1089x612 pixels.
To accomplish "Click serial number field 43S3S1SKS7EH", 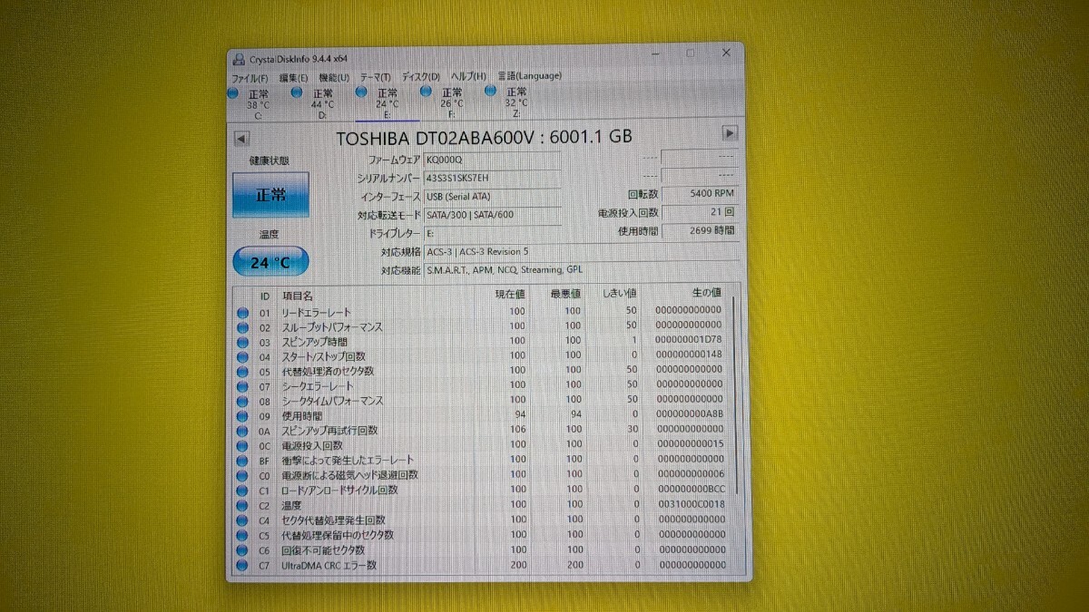I will [491, 178].
